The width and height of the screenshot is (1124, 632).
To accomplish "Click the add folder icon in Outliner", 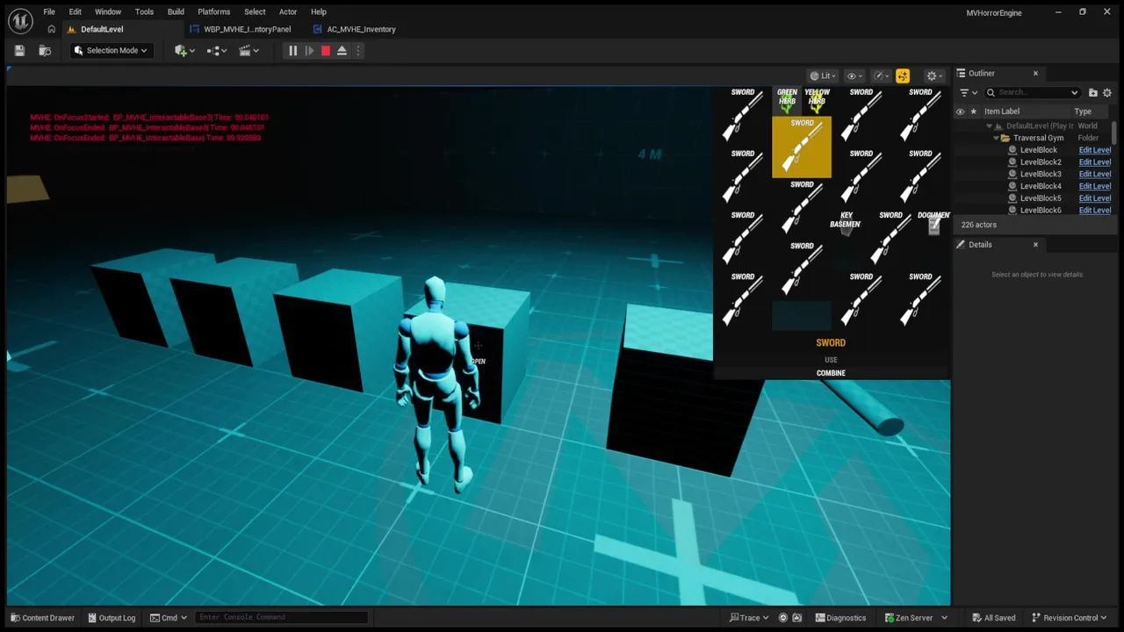I will click(1092, 92).
